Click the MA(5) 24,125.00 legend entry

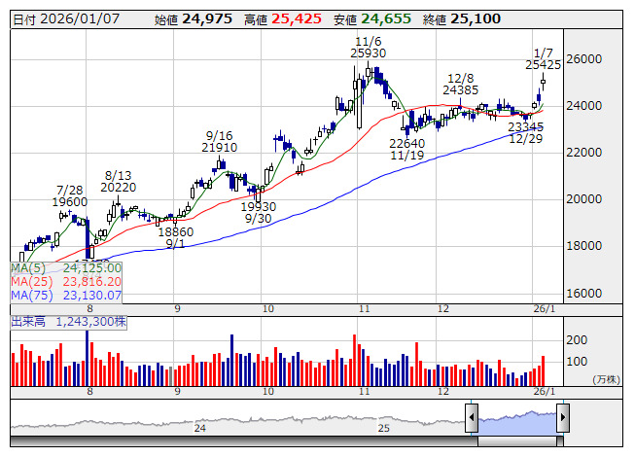point(66,268)
